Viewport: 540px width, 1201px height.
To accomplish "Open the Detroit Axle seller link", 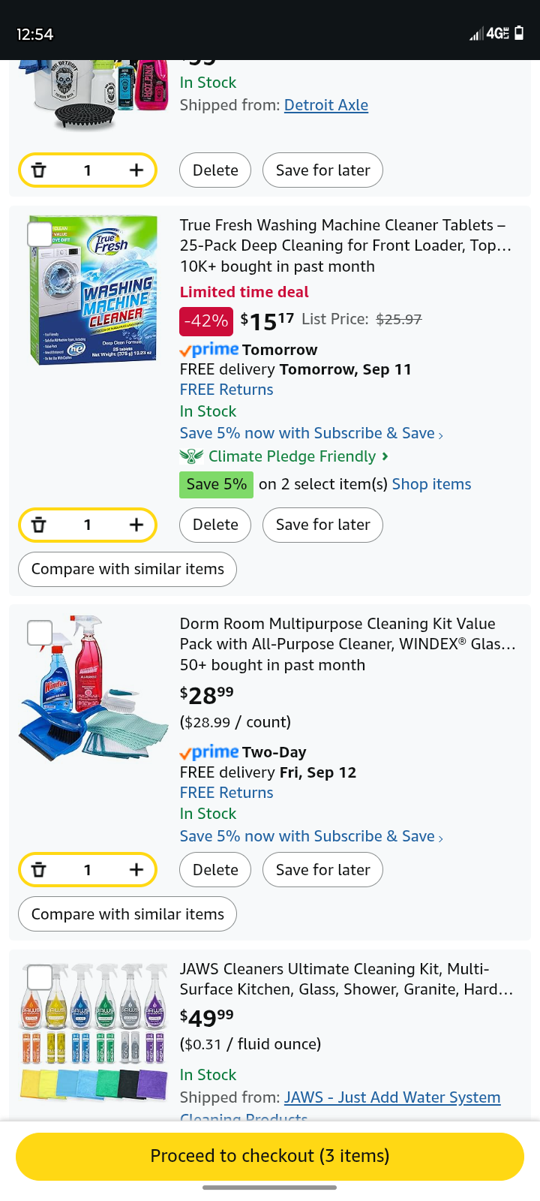I will click(x=326, y=105).
